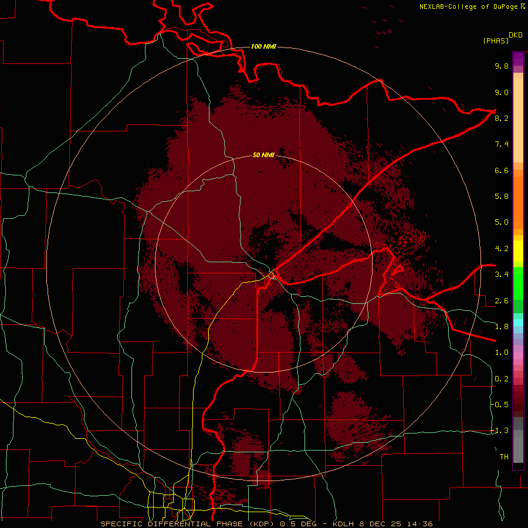Click the 0.2 scale value
This screenshot has width=528, height=528.
(x=502, y=379)
